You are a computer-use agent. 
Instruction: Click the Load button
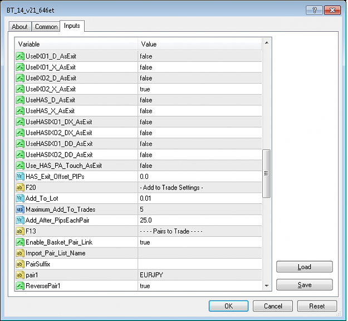coord(305,266)
